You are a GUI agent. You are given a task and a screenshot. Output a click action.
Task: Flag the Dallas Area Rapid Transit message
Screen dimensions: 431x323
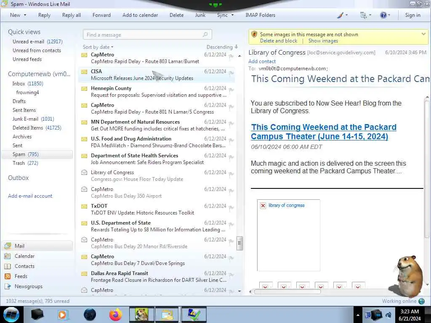point(231,275)
